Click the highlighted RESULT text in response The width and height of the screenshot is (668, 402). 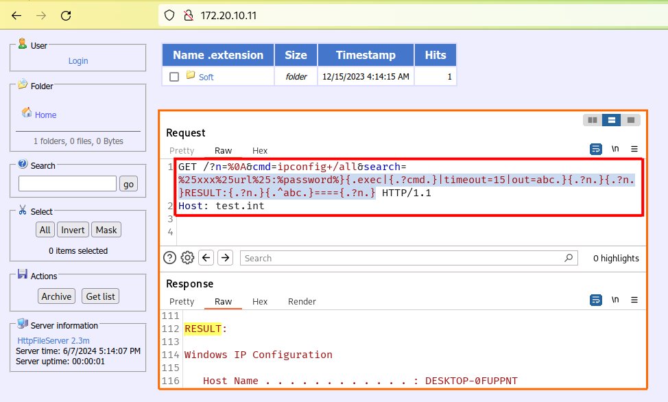tap(203, 329)
